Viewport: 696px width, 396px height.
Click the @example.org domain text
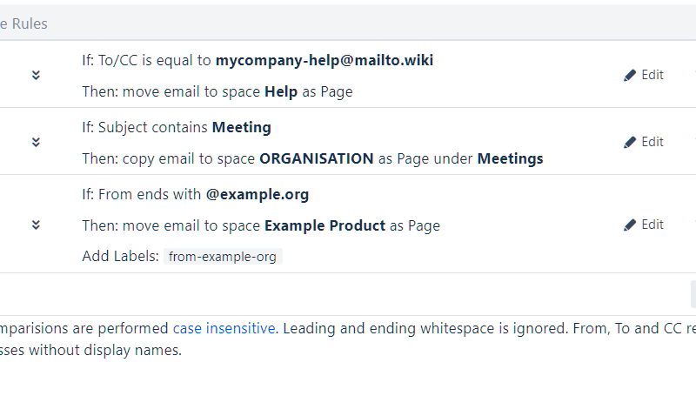pos(258,195)
